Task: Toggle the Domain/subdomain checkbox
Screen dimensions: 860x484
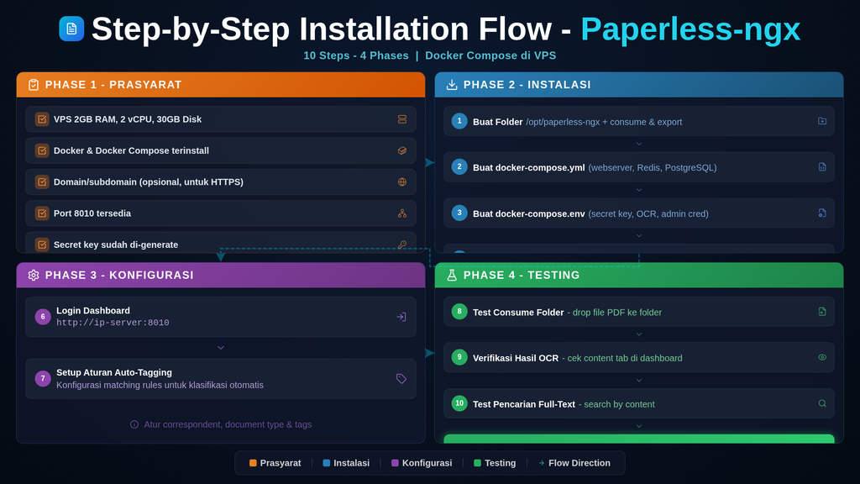Action: click(42, 181)
